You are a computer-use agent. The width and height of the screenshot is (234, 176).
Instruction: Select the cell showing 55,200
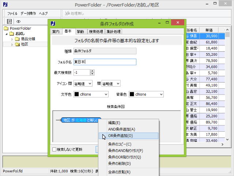tap(209, 55)
